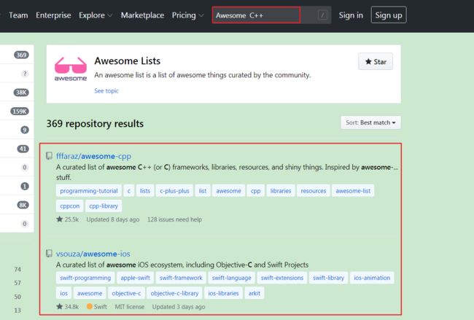Expand the Explore dropdown
Screen dimensions: 474x320
96,15
